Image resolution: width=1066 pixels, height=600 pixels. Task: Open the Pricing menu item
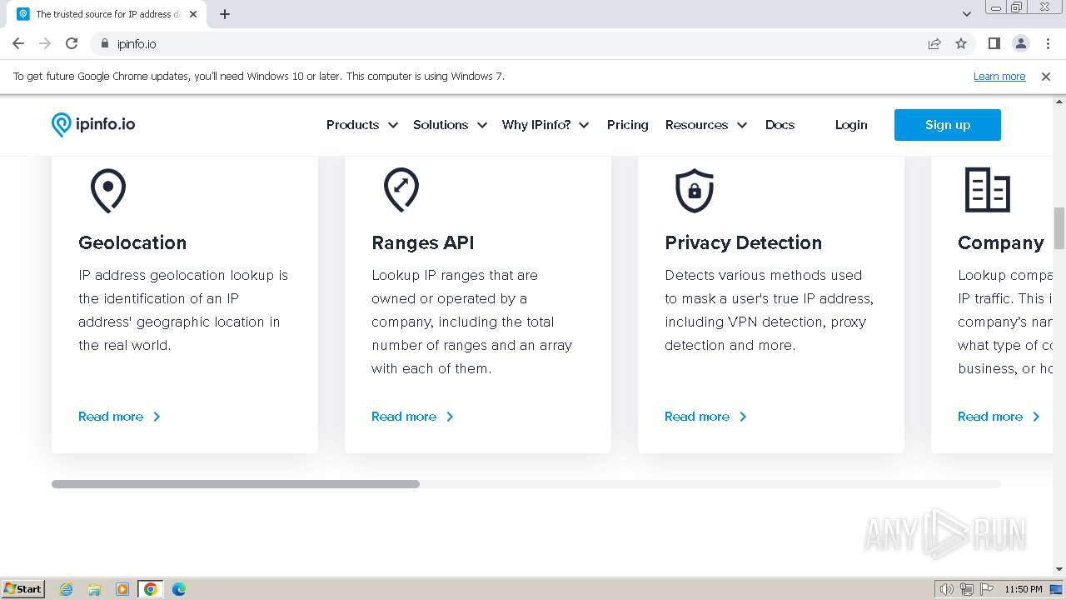click(x=627, y=125)
